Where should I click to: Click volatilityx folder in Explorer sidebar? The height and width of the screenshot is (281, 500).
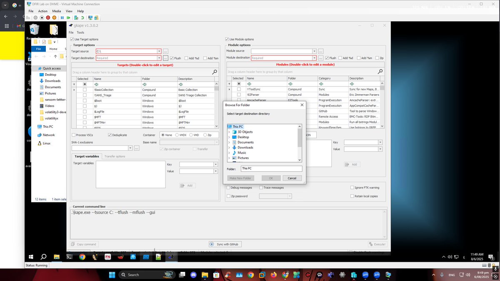(x=52, y=118)
